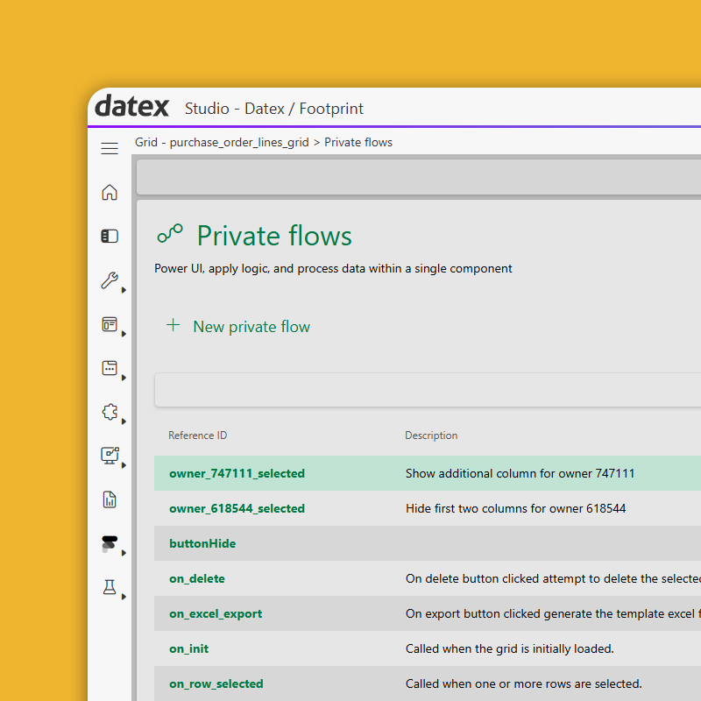Screen dimensions: 701x701
Task: Click the Description column header
Action: (431, 435)
